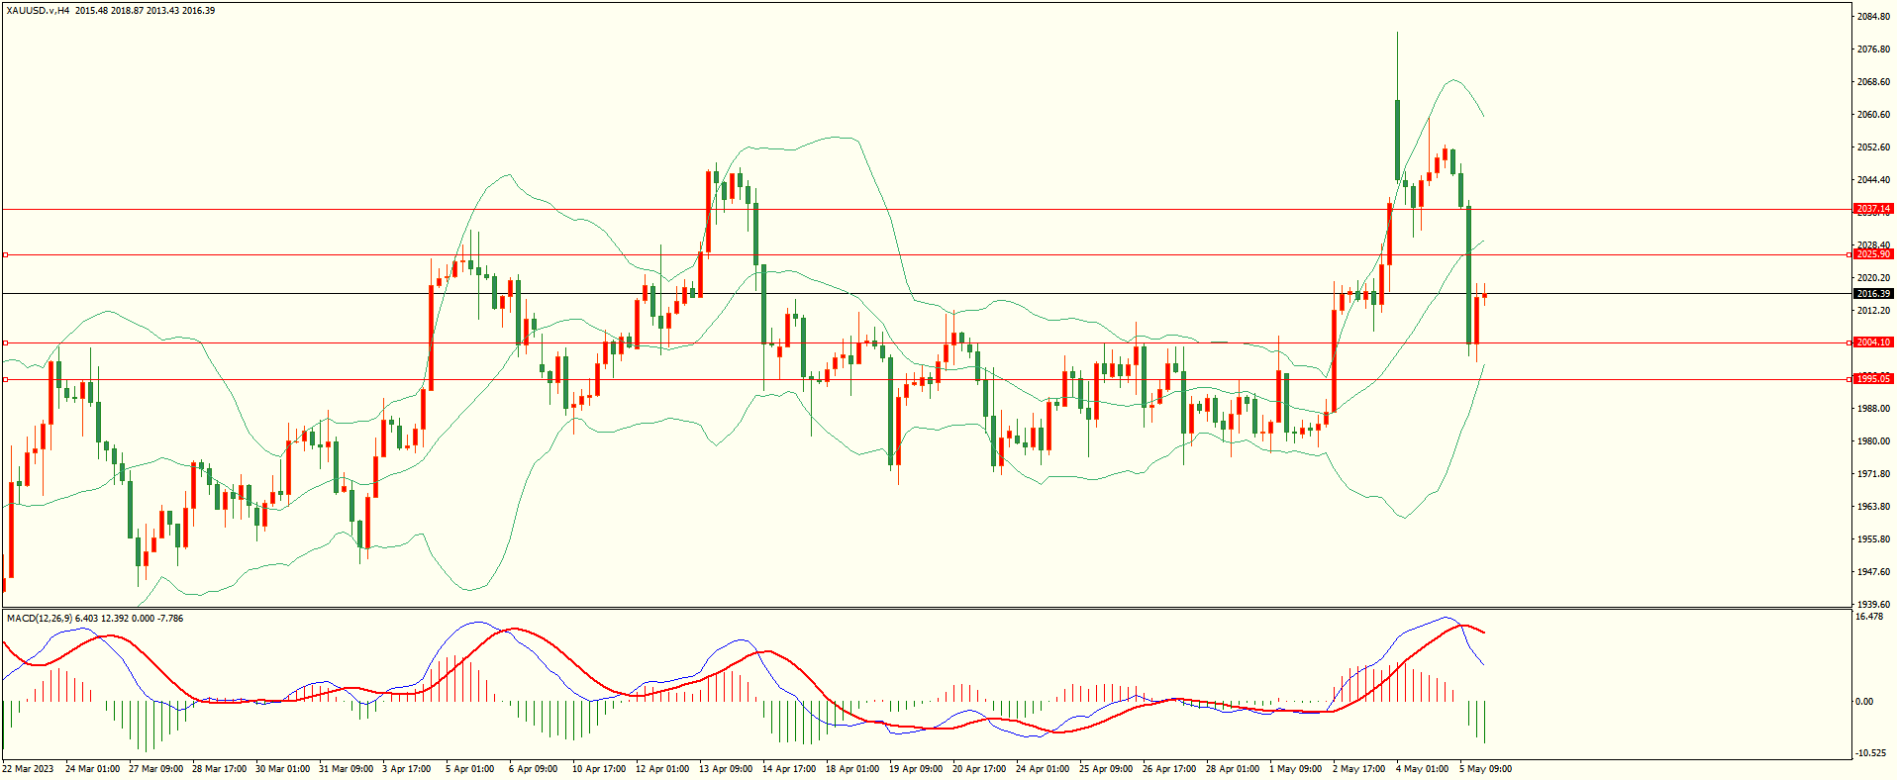Click the 28 Apr 01:00 time axis label
1897x780 pixels.
click(1233, 769)
